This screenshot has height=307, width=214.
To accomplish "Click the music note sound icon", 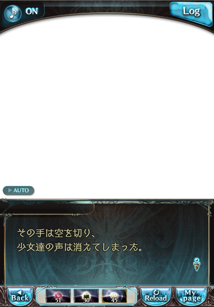I will pyautogui.click(x=13, y=13).
